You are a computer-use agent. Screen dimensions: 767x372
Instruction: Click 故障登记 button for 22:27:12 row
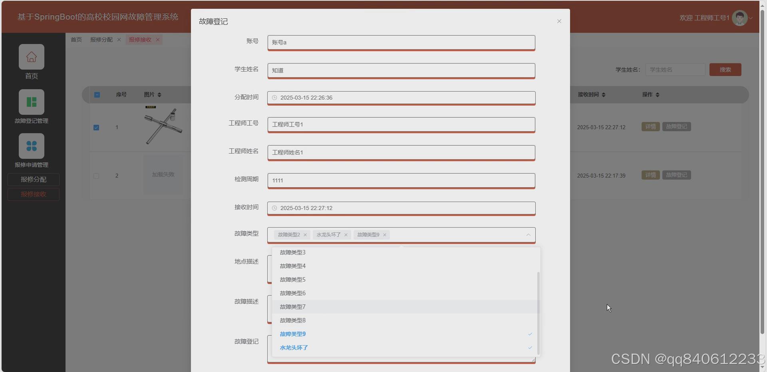[x=677, y=127]
